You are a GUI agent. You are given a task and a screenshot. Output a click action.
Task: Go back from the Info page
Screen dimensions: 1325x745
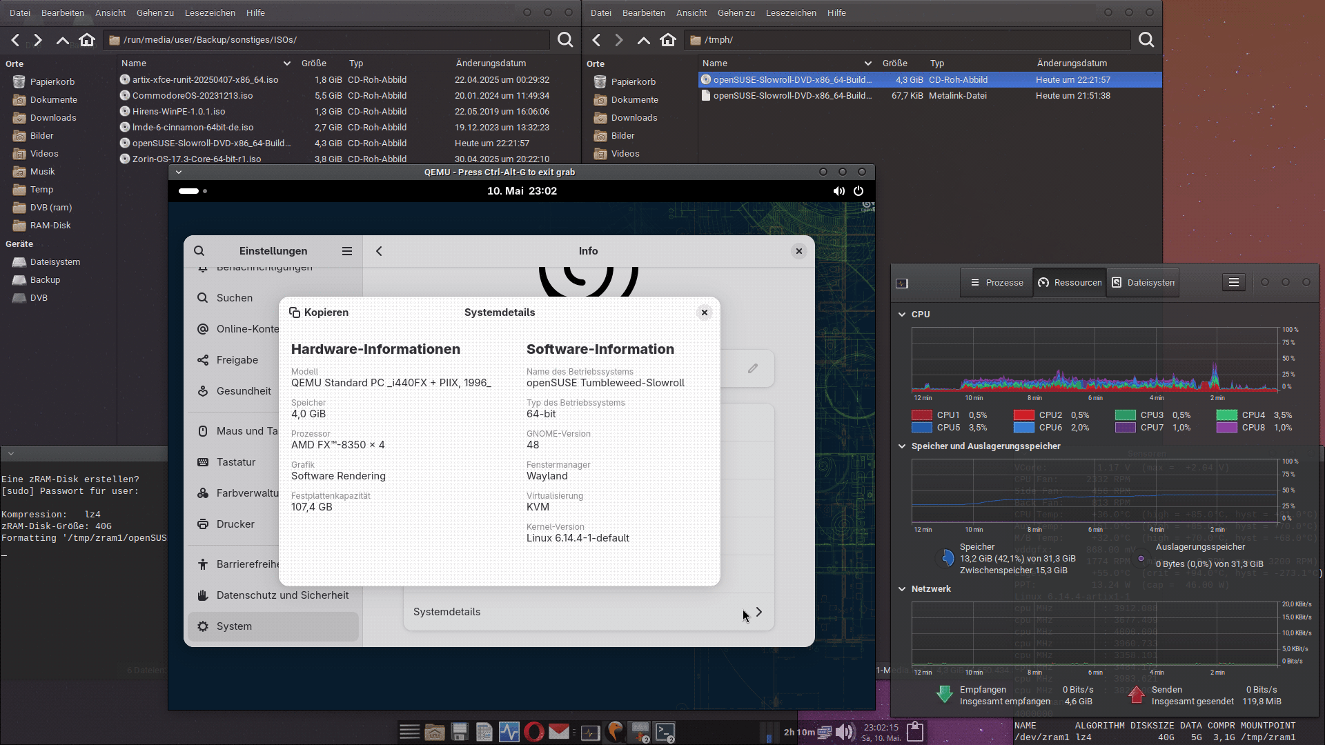(379, 251)
